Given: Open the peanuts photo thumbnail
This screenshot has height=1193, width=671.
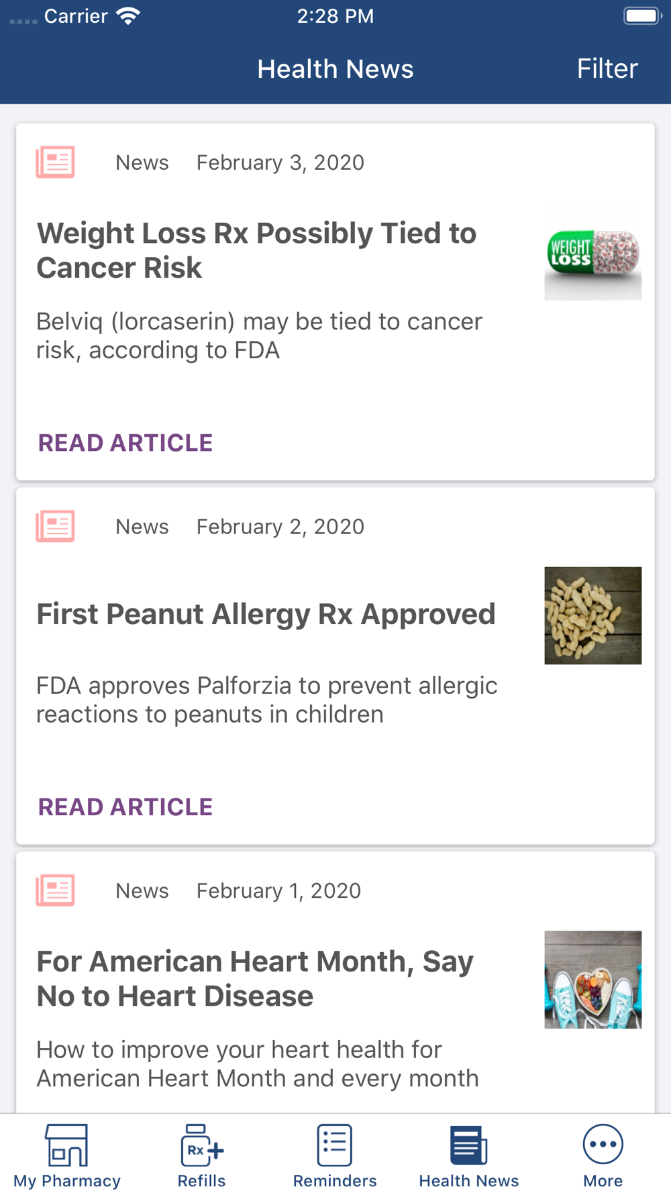Looking at the screenshot, I should pos(592,615).
